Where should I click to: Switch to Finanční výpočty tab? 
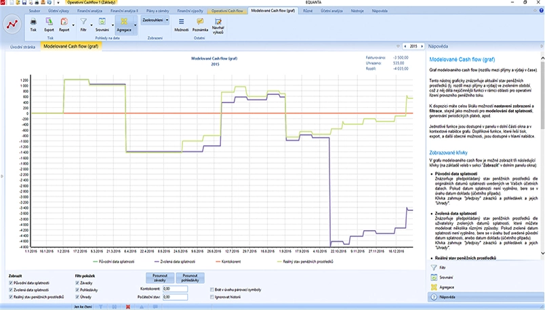pyautogui.click(x=190, y=11)
